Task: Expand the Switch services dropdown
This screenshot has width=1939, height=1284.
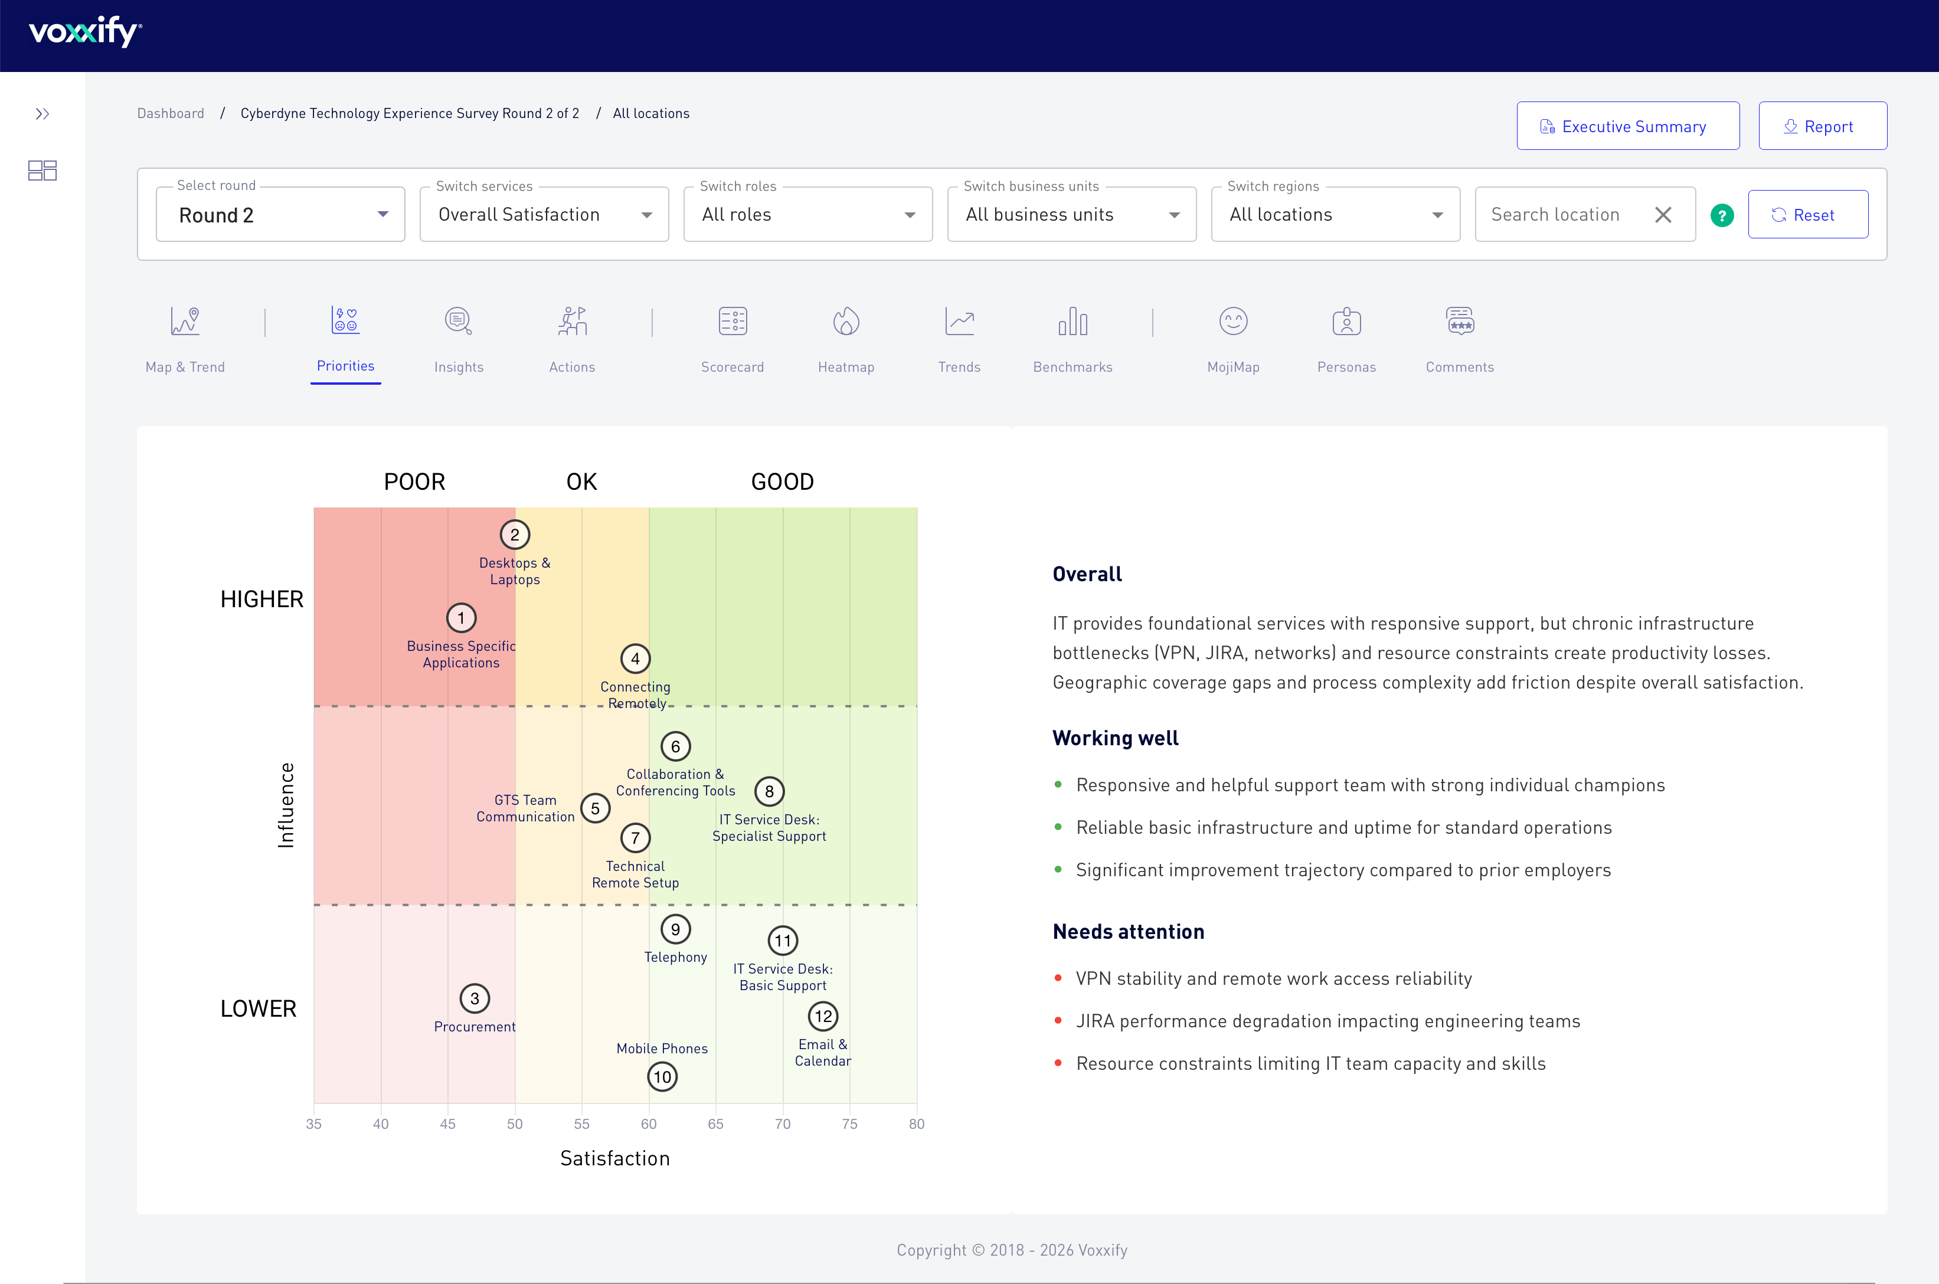Action: click(x=544, y=215)
